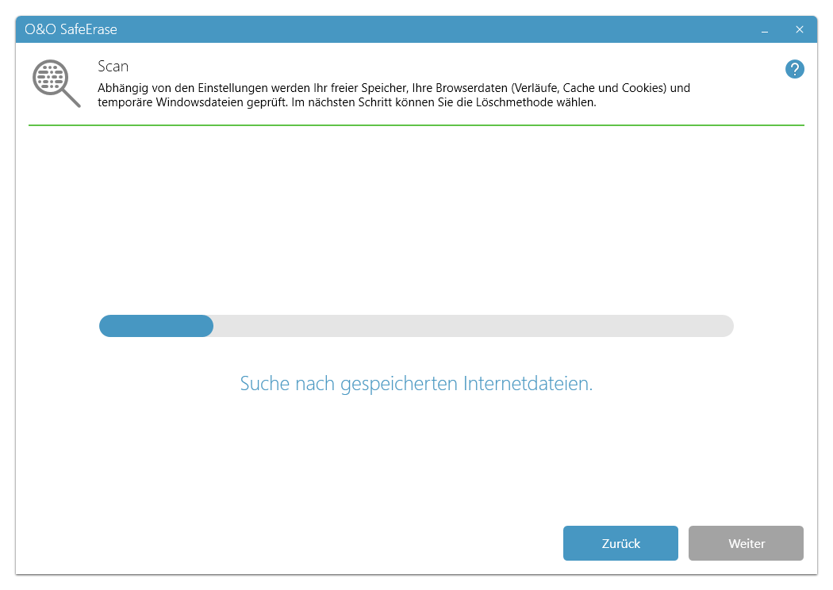Click the Scan magnifying glass icon
The height and width of the screenshot is (590, 833).
coord(56,83)
